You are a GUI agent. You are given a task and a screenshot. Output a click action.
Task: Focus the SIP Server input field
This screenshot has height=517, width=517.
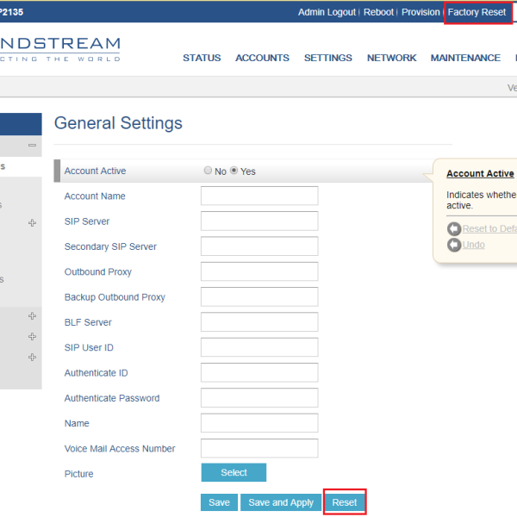coord(259,221)
